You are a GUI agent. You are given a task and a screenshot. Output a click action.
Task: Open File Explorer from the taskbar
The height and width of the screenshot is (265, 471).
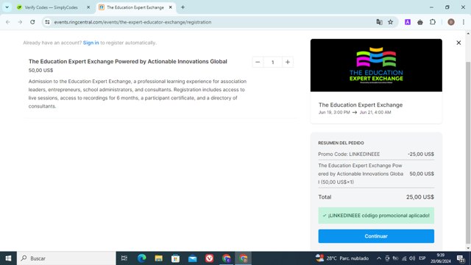[159, 258]
